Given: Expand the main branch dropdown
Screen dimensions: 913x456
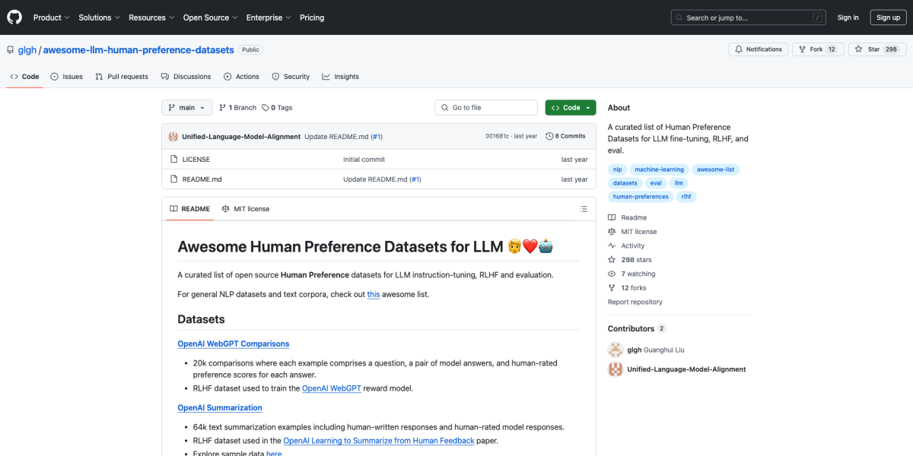Looking at the screenshot, I should pyautogui.click(x=186, y=107).
